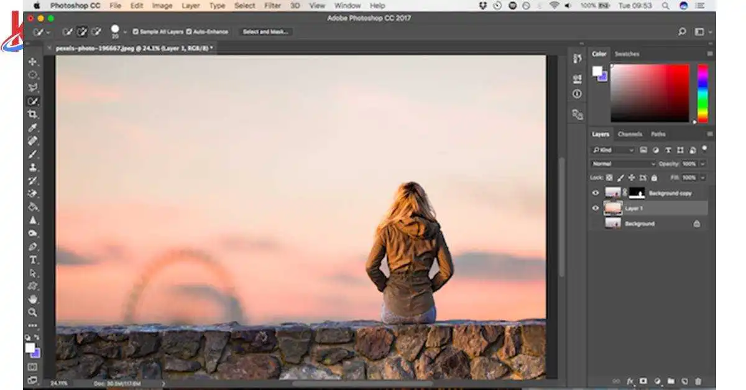Choose the Clone Stamp tool
The width and height of the screenshot is (746, 390).
point(33,167)
